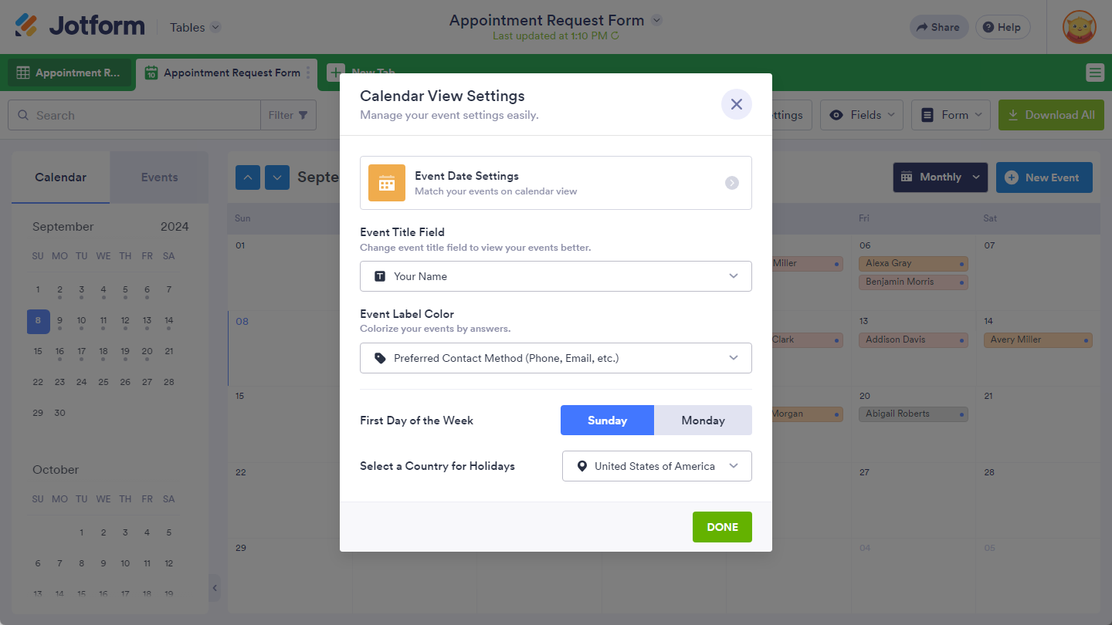The height and width of the screenshot is (625, 1112).
Task: Go to previous month with up arrow
Action: (248, 177)
